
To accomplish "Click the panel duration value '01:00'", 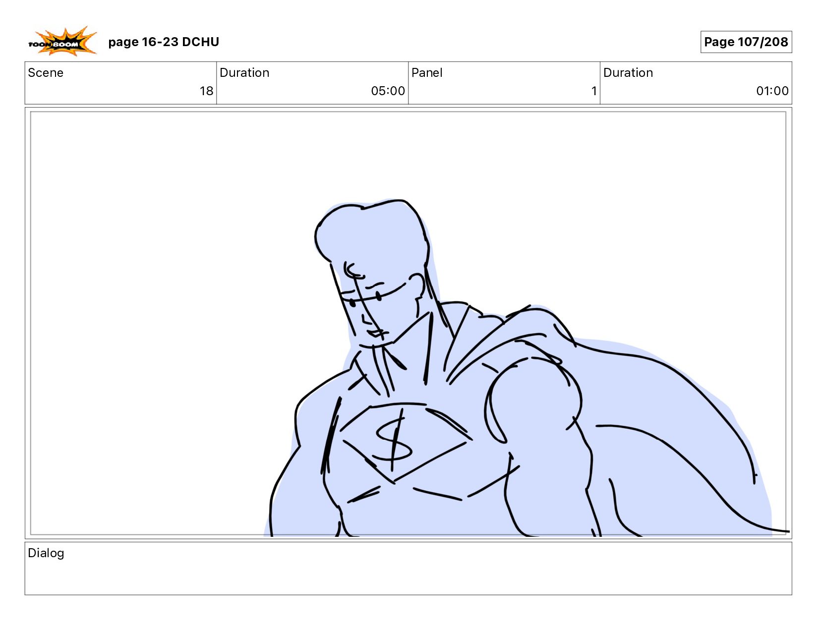I will pyautogui.click(x=772, y=91).
